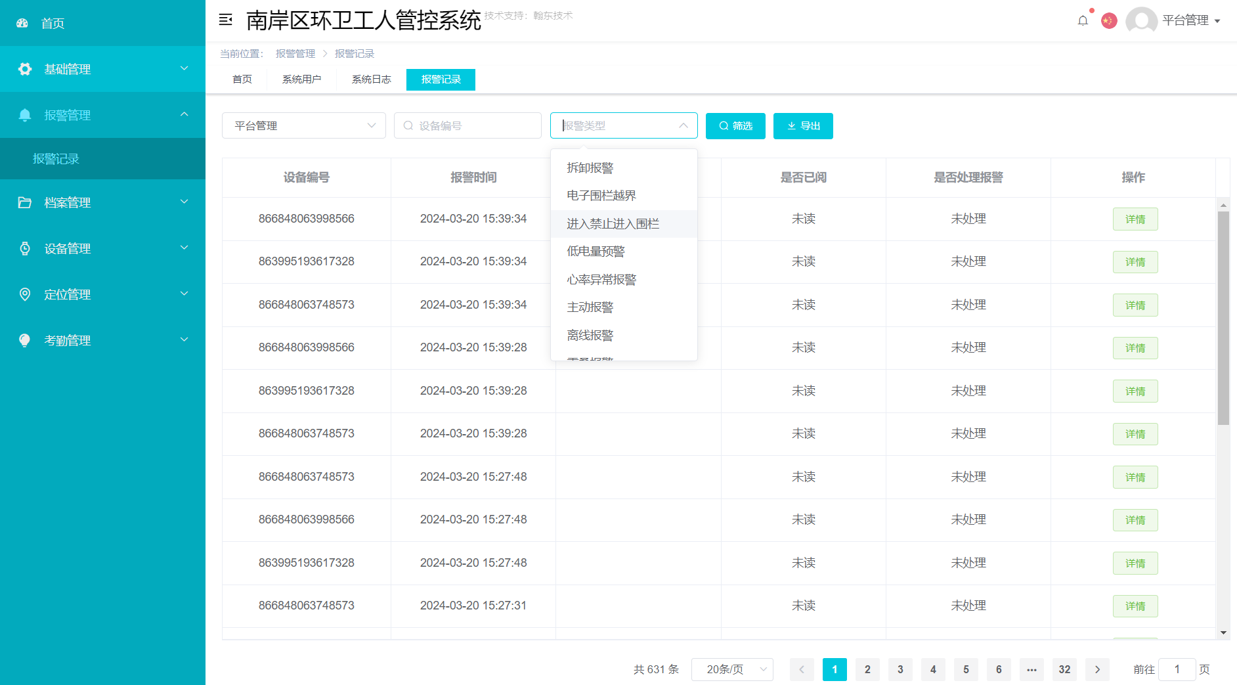Click 报警管理 in the breadcrumb
Image resolution: width=1237 pixels, height=685 pixels.
(295, 54)
